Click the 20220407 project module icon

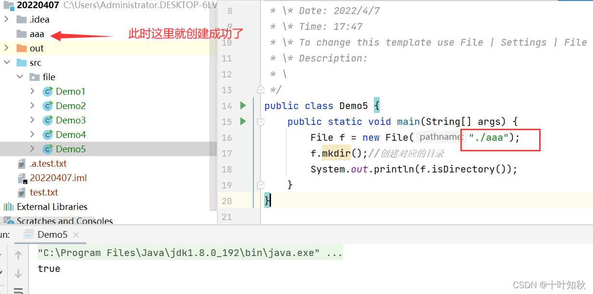point(8,5)
